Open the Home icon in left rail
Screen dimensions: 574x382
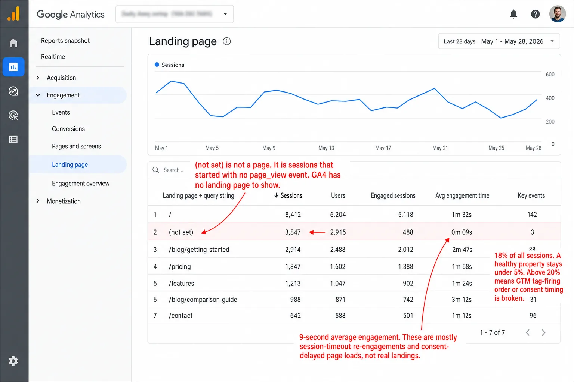pos(13,43)
